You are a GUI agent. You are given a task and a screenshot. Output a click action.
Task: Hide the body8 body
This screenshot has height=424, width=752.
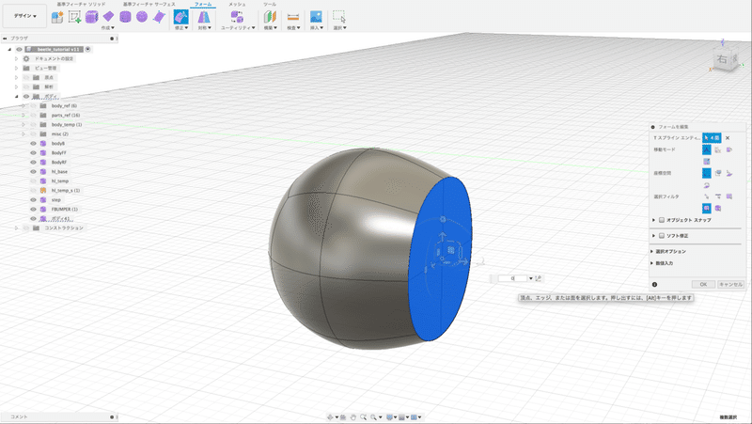[x=33, y=144]
